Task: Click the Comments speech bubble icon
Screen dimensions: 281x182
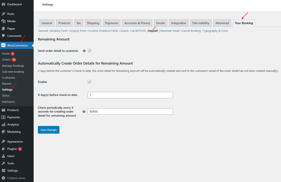Action: pyautogui.click(x=3, y=36)
